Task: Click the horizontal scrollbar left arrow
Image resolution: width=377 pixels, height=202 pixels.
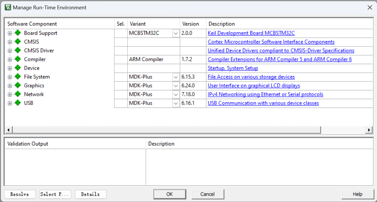Action: click(8, 130)
